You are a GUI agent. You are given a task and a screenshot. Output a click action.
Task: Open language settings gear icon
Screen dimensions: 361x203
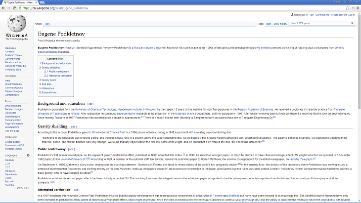(28, 155)
